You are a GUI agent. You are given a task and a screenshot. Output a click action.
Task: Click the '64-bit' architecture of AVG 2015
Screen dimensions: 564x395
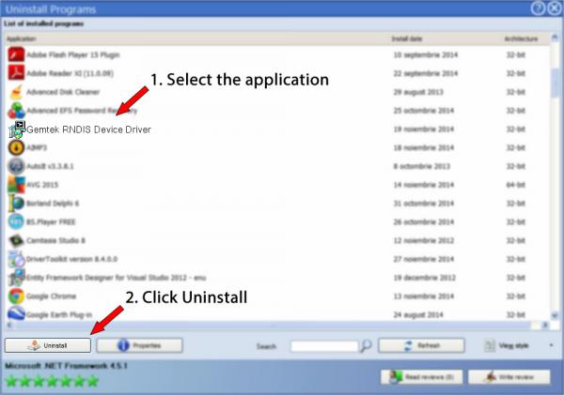tap(516, 185)
